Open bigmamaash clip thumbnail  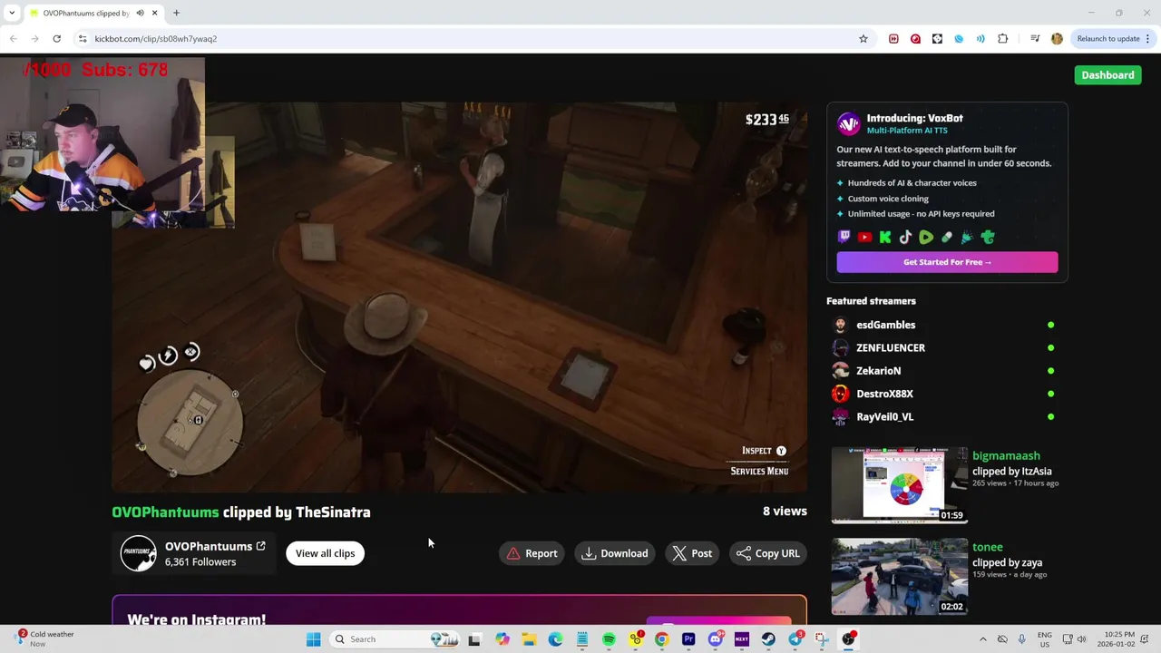coord(900,485)
